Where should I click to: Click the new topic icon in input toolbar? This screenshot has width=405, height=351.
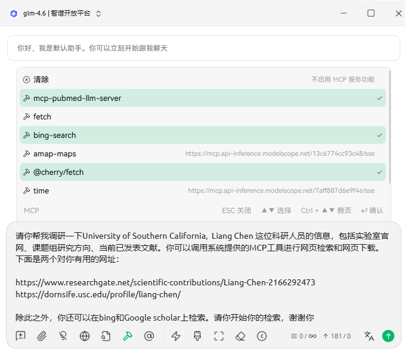(21, 336)
